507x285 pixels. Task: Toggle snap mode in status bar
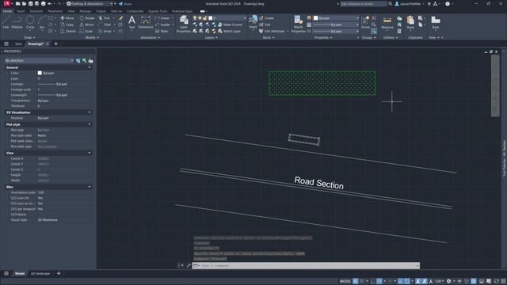click(x=362, y=281)
